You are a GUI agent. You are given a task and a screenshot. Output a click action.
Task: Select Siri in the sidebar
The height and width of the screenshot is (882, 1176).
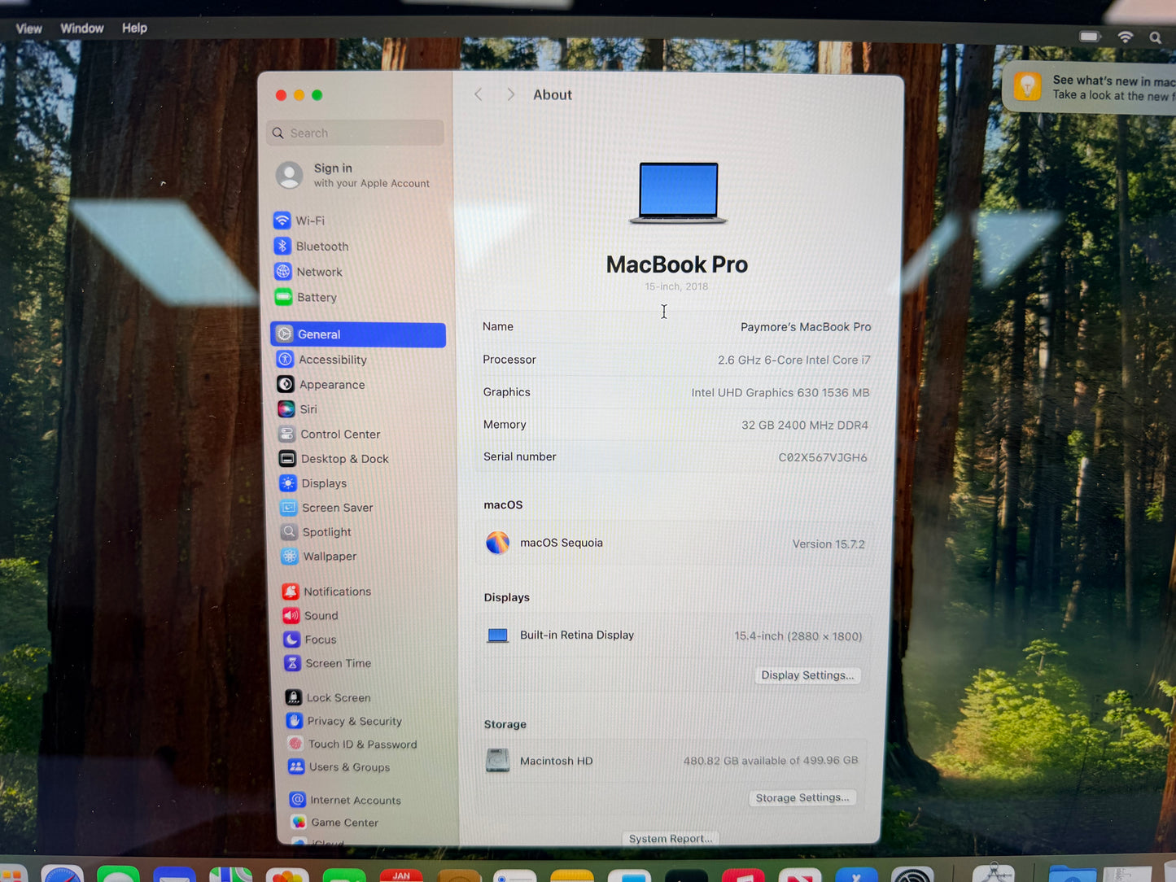[308, 408]
